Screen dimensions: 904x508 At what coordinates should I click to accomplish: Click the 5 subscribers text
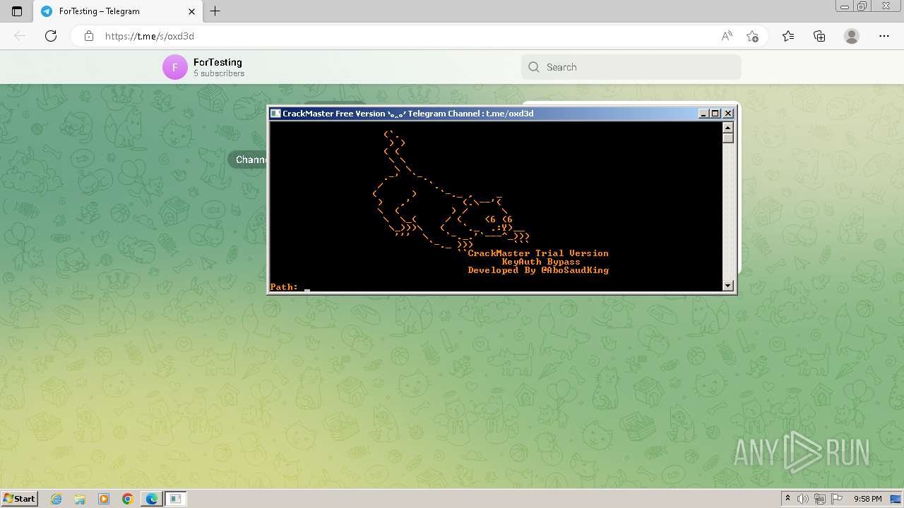pyautogui.click(x=219, y=73)
